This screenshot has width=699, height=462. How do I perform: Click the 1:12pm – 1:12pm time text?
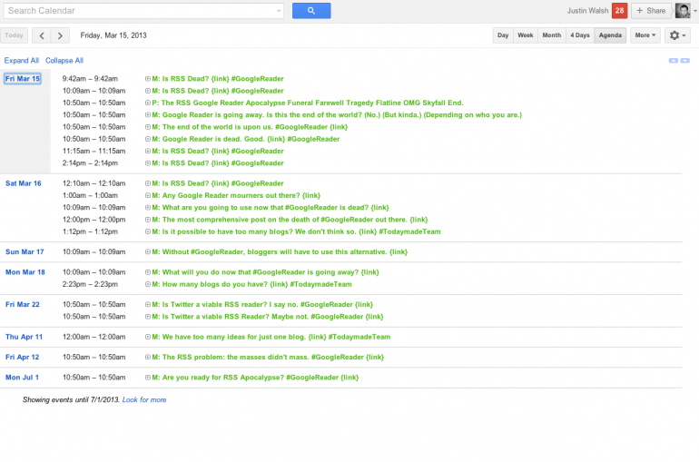click(x=90, y=231)
